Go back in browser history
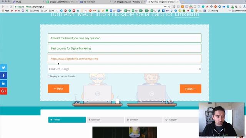 (x=3, y=7)
